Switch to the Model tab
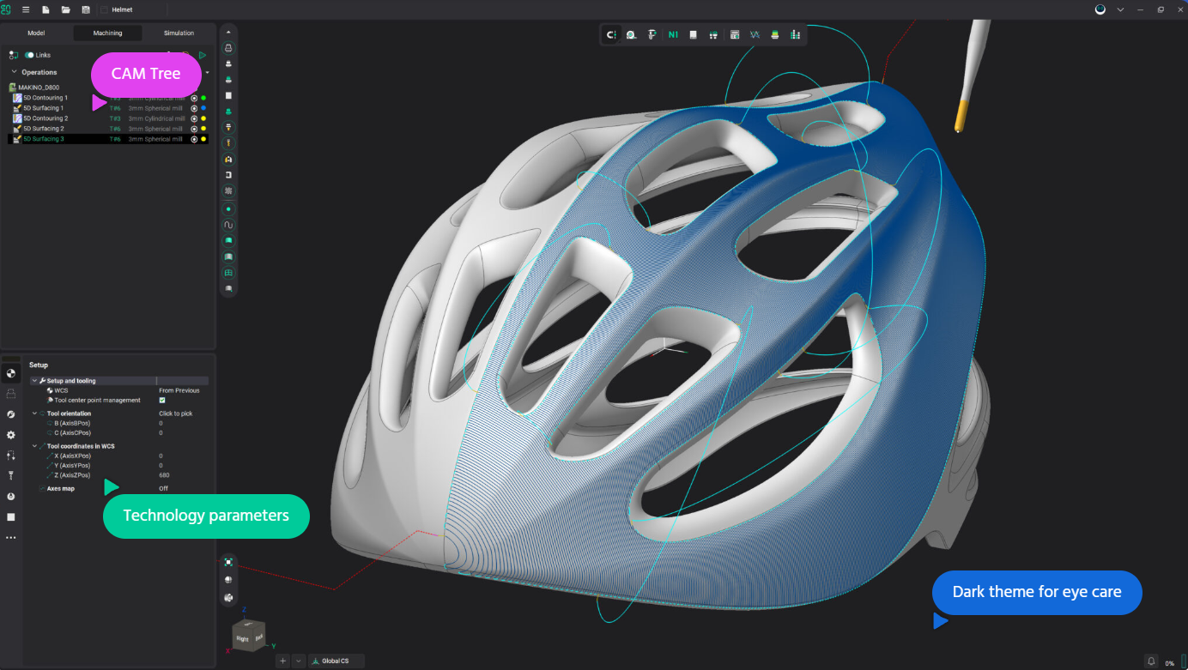1188x670 pixels. 36,33
